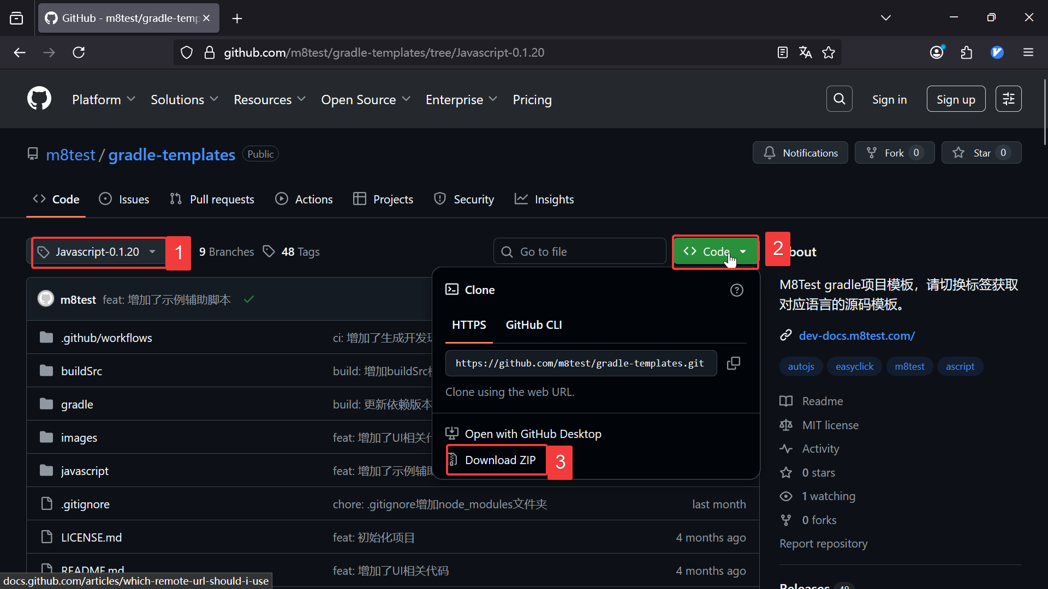Screen dimensions: 1048x589
Task: Expand the Javascript-0.1.20 tag selector
Action: tap(98, 252)
